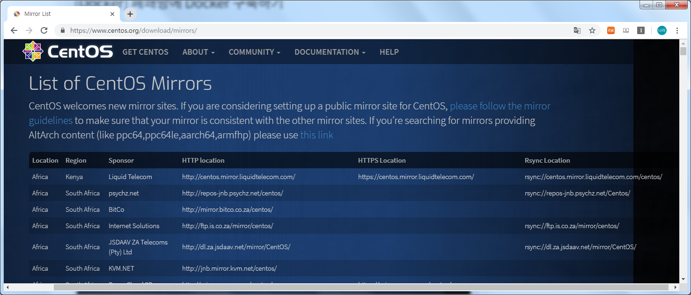691x295 pixels.
Task: Open a new tab with the plus button
Action: tap(130, 14)
